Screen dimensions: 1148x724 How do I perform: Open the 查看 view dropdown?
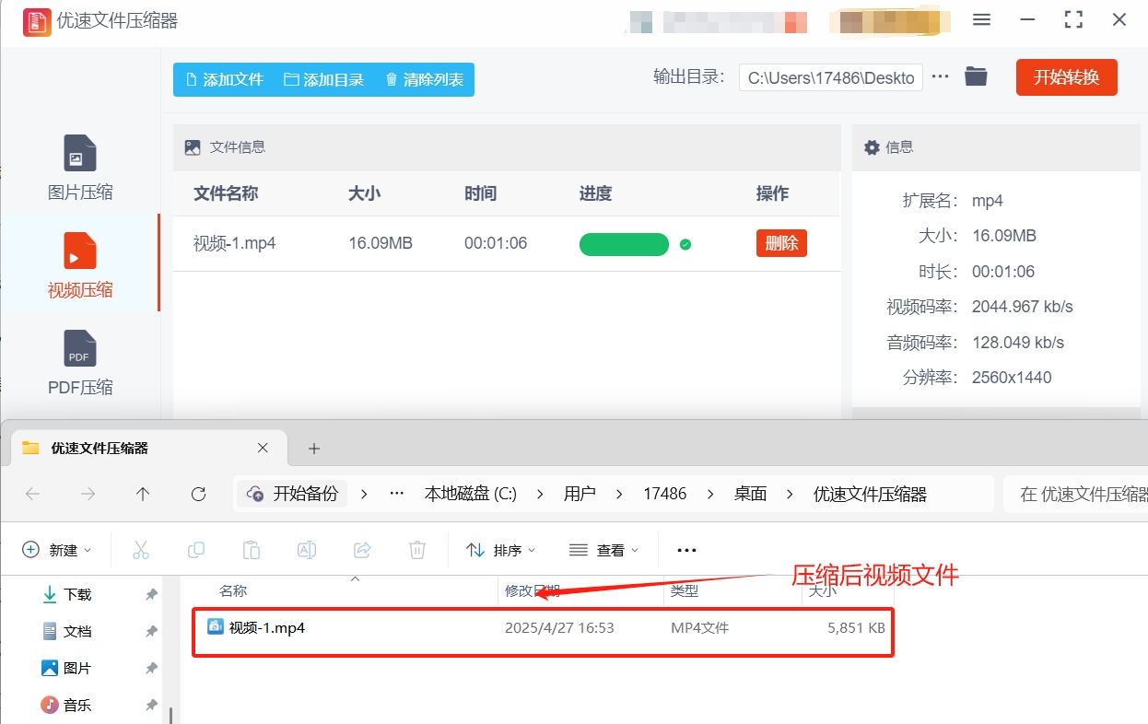(x=604, y=549)
